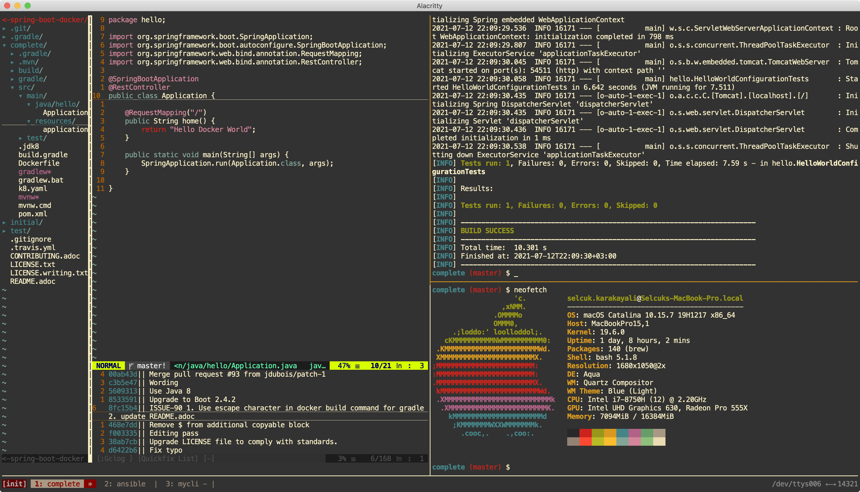Open the .travis.yml file

[x=33, y=248]
